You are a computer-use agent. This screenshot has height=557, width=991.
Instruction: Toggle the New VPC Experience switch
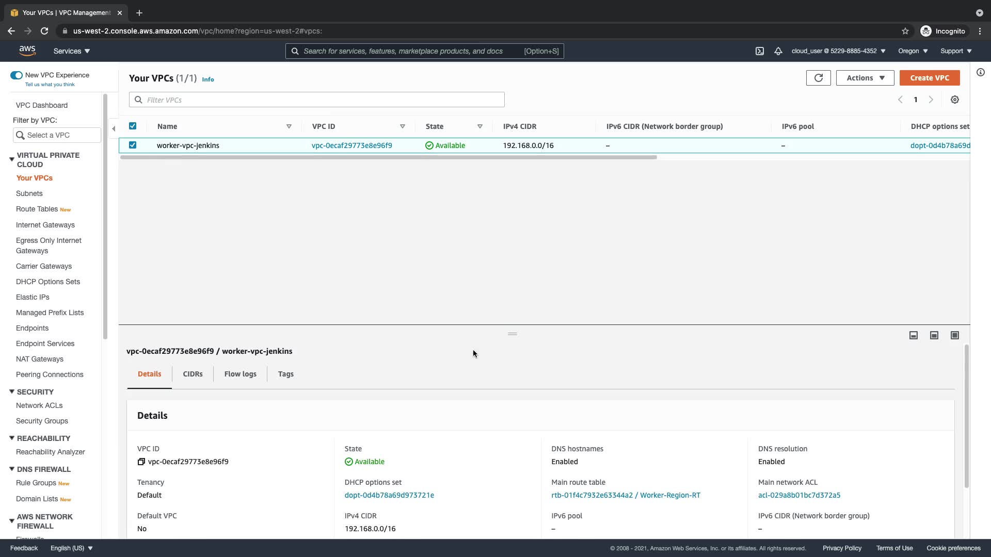point(17,75)
